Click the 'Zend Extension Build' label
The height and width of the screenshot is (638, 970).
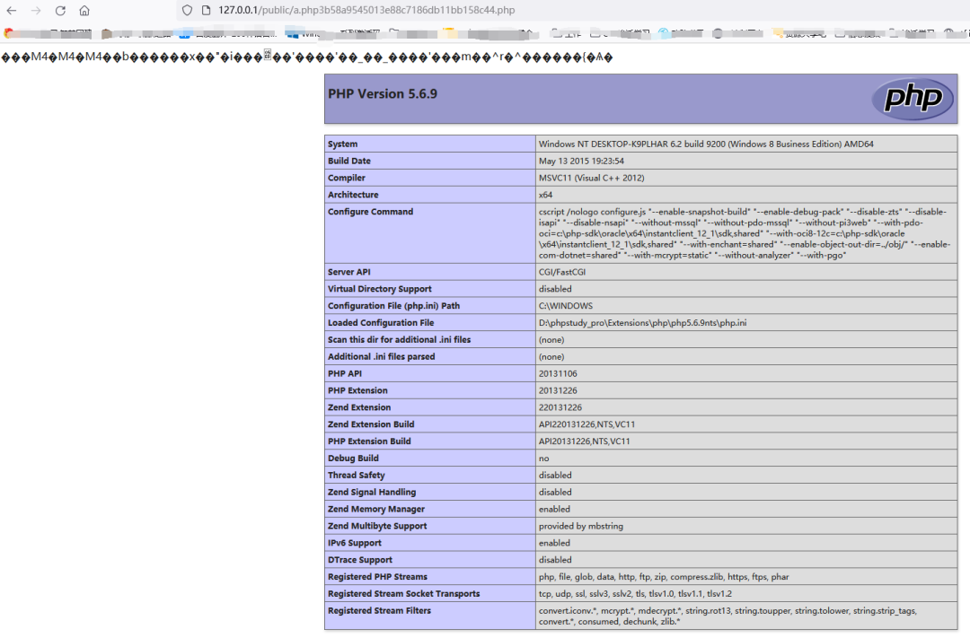click(x=371, y=424)
